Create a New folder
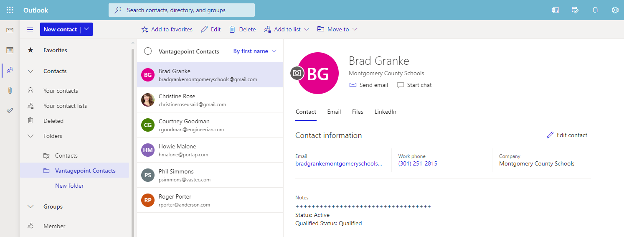This screenshot has height=237, width=624. 69,186
